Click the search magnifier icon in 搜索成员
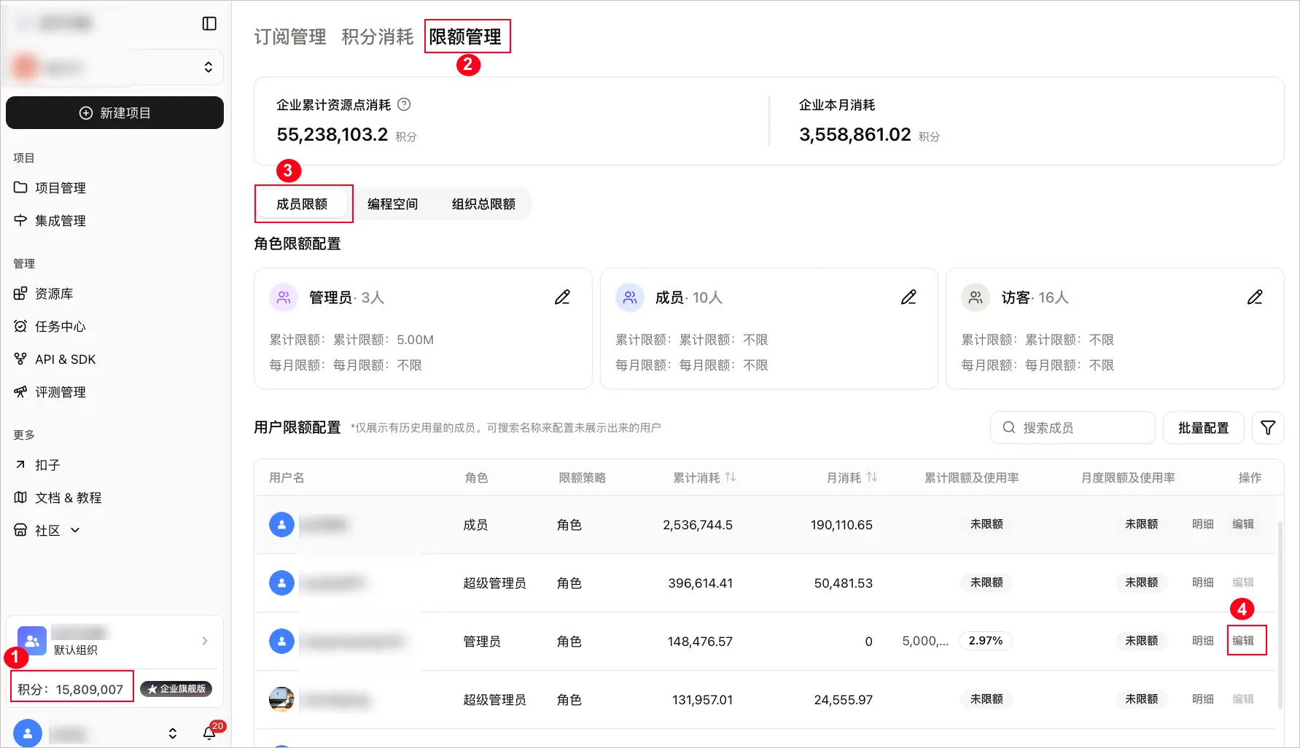Screen dimensions: 1300x748 tap(1009, 427)
